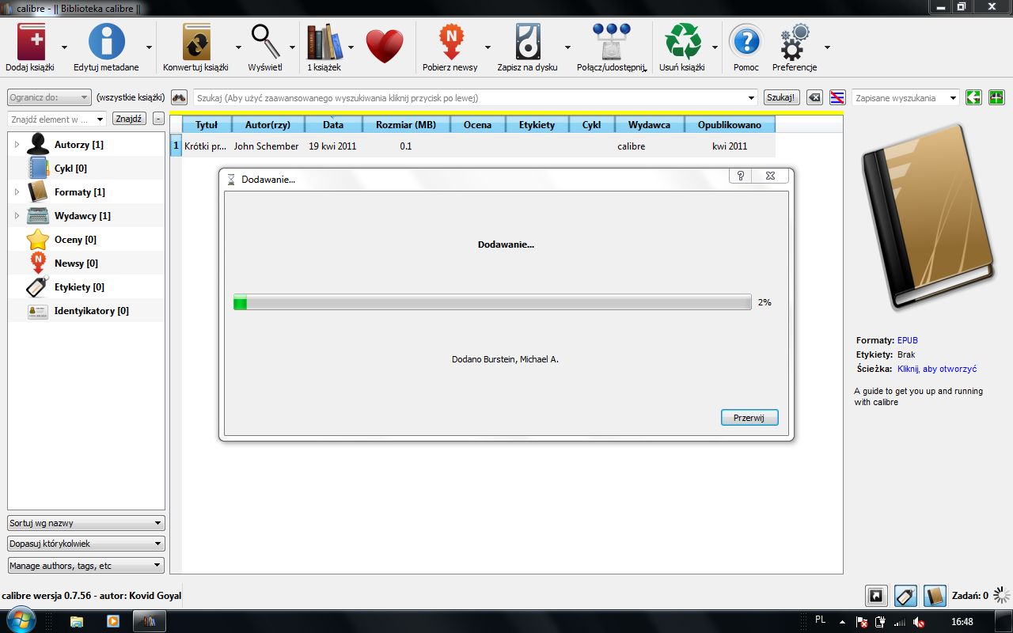
Task: Open Preferencje gears icon
Action: click(795, 42)
